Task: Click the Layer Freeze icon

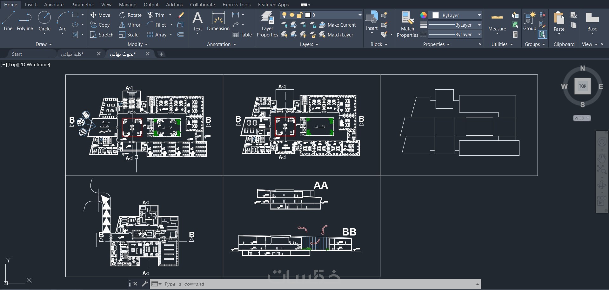Action: [x=303, y=25]
